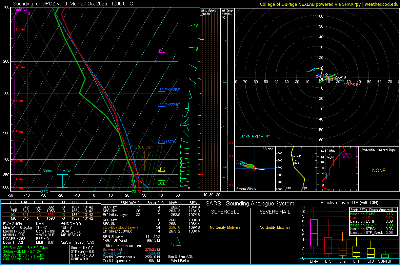Click the '6.0 C/km' lapse rate label
The image size is (400, 265).
pos(146,147)
